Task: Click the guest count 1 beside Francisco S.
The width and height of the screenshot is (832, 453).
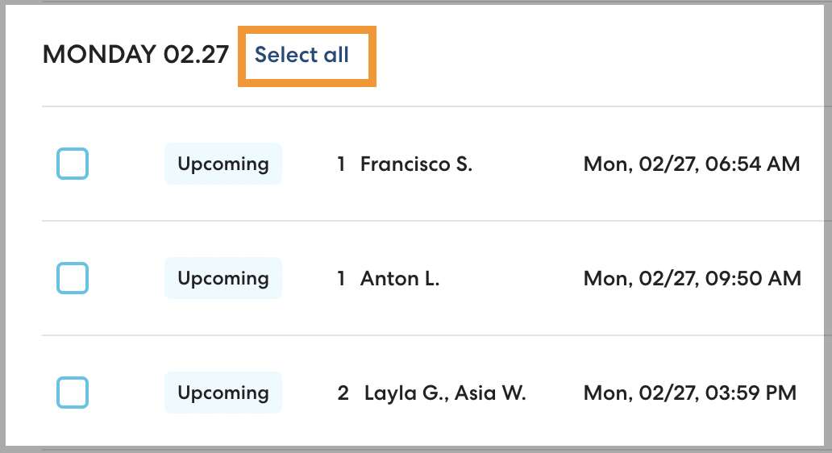Action: [x=342, y=164]
